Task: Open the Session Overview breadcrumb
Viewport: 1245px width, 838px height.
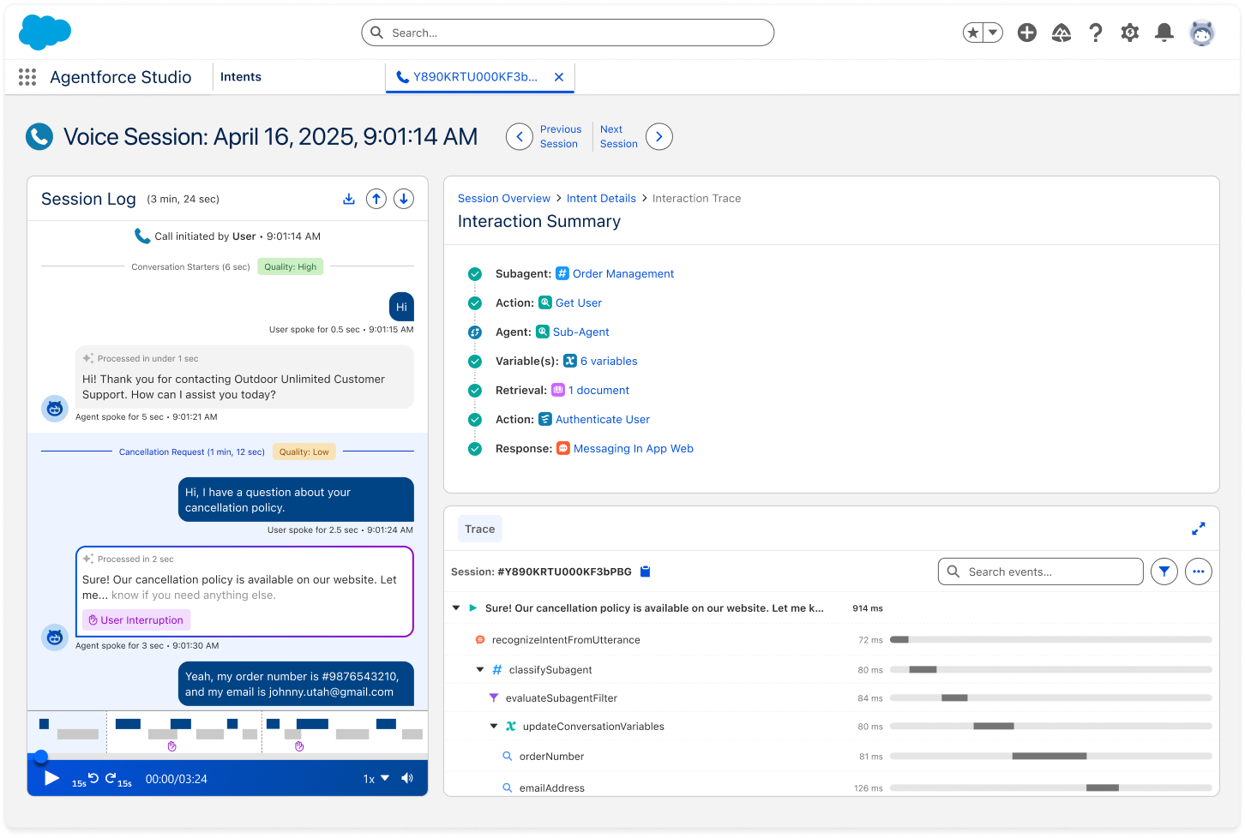Action: 504,199
